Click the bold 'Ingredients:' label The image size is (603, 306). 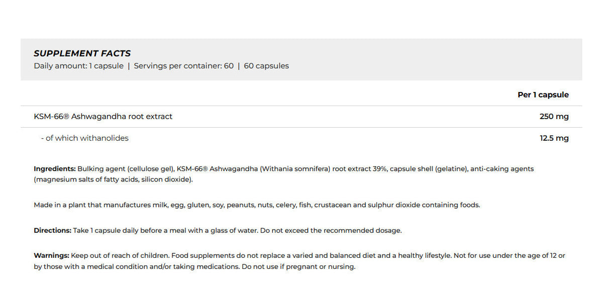pyautogui.click(x=55, y=169)
